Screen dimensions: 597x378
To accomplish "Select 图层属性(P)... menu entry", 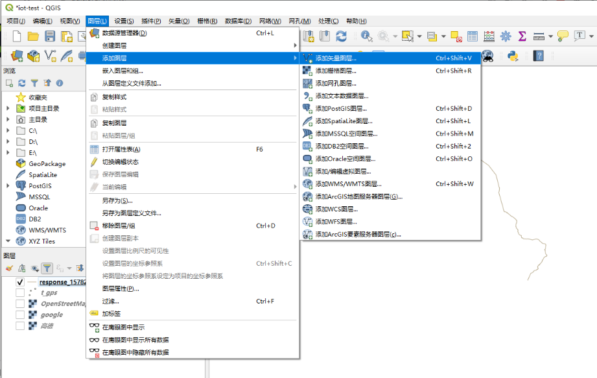I will [193, 289].
